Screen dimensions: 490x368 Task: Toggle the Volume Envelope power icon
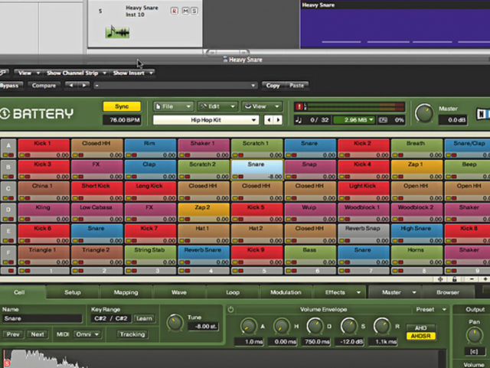point(230,309)
